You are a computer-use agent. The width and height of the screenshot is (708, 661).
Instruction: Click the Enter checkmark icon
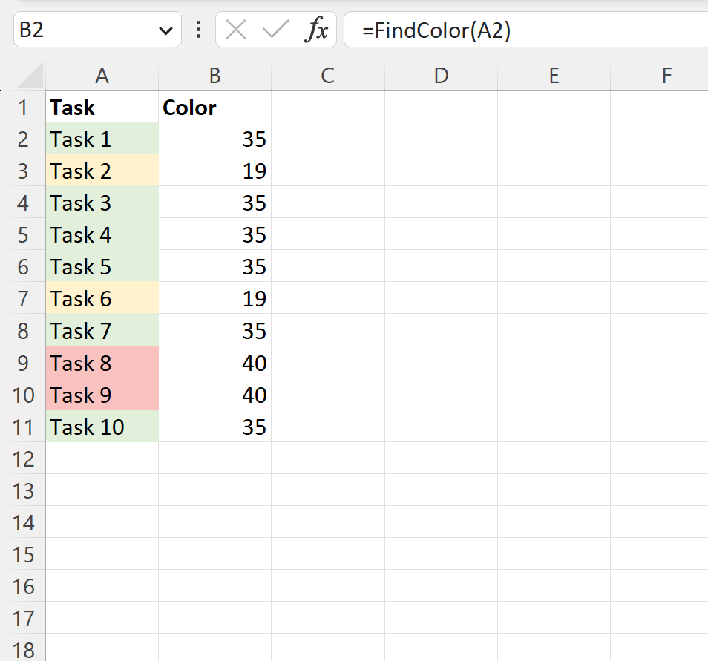pos(273,30)
